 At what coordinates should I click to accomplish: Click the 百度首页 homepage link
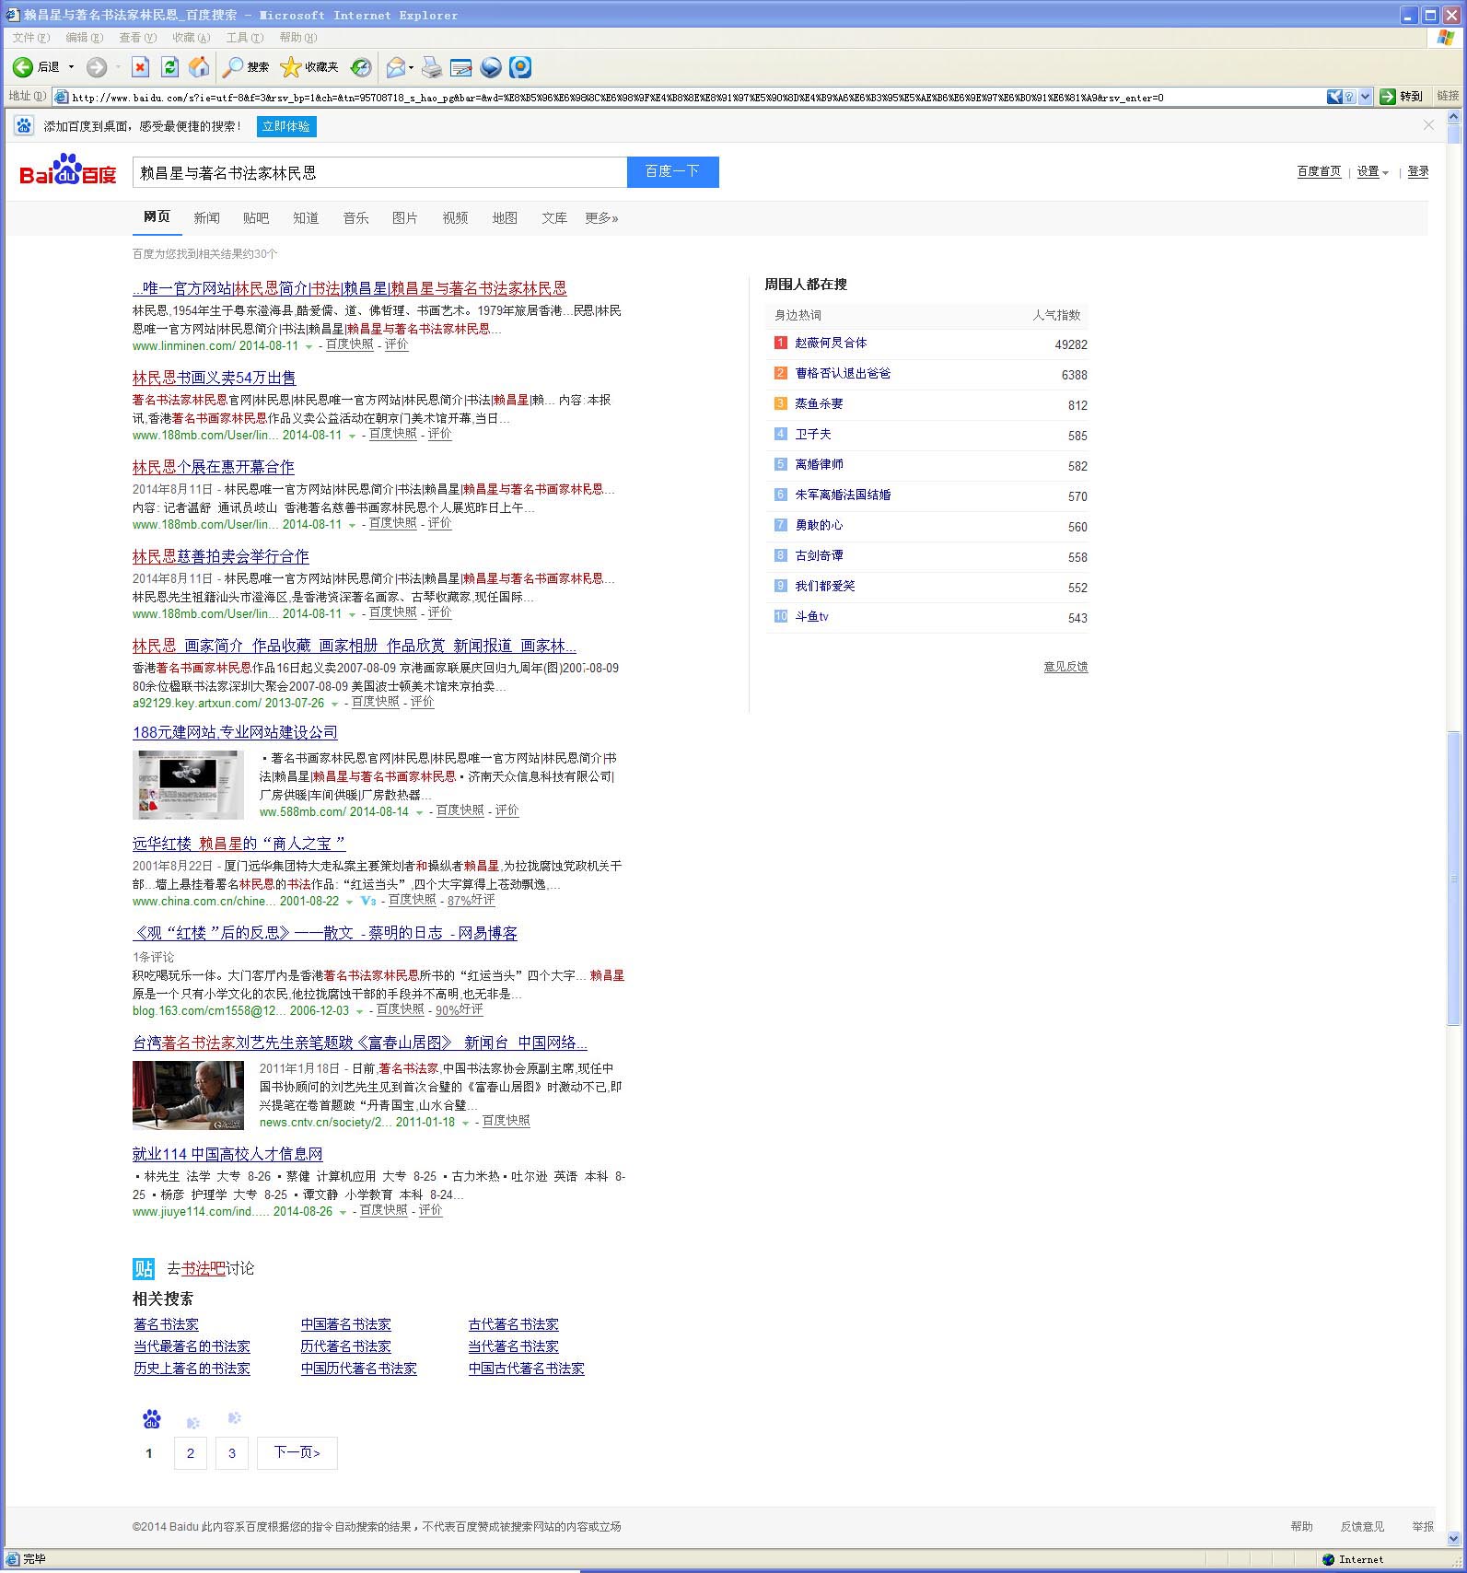coord(1319,171)
